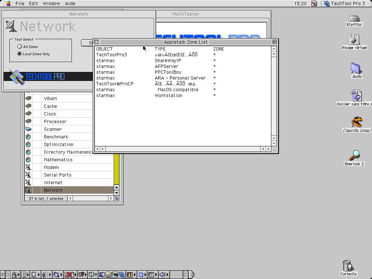Click the notepad icon in the control strip
The image size is (372, 279).
tap(109, 275)
